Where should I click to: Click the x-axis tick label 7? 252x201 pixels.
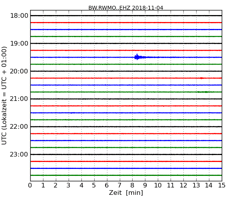click(x=119, y=186)
